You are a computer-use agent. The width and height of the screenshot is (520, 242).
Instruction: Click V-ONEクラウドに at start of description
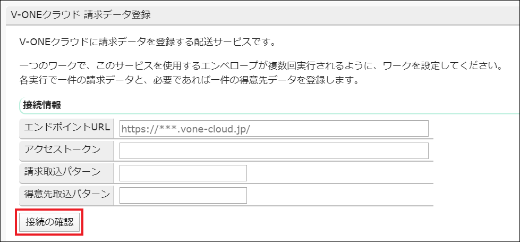56,41
